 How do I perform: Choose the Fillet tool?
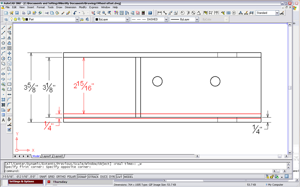point(9,105)
